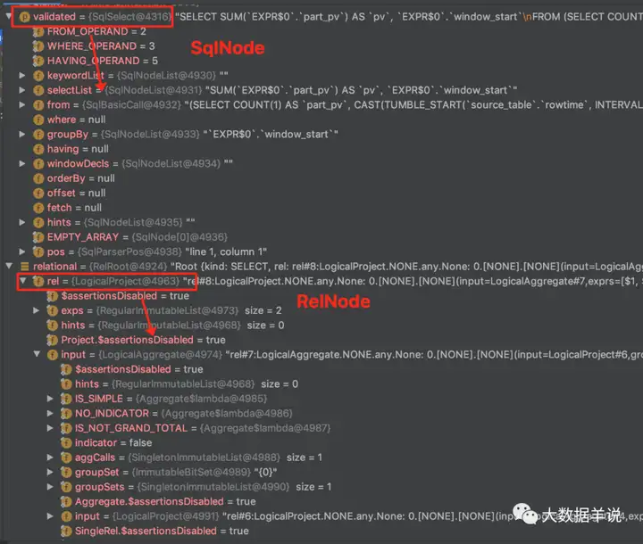
Task: Select the 'windowDecls' variable name
Action: [78, 164]
